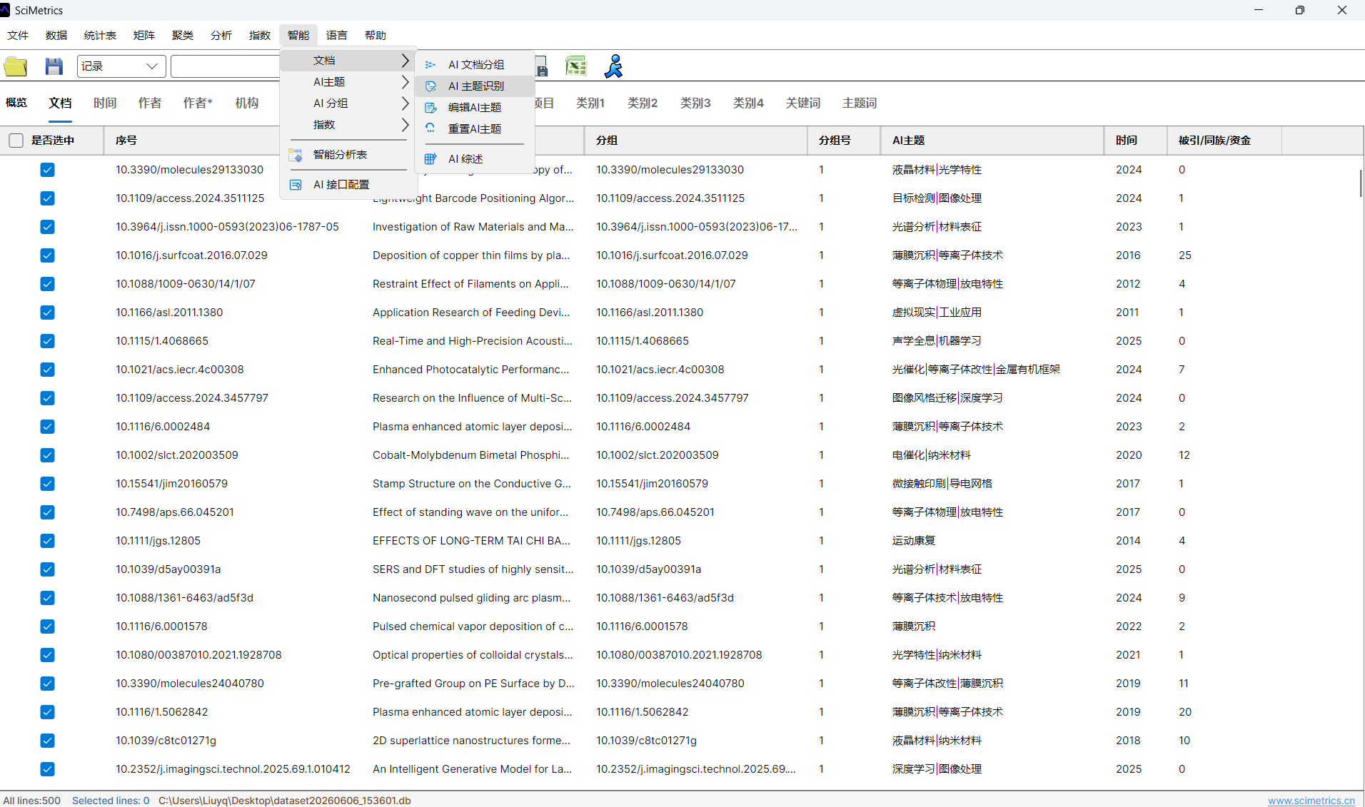
Task: Uncheck row 10.1109/access.2024.3511125
Action: 48,198
